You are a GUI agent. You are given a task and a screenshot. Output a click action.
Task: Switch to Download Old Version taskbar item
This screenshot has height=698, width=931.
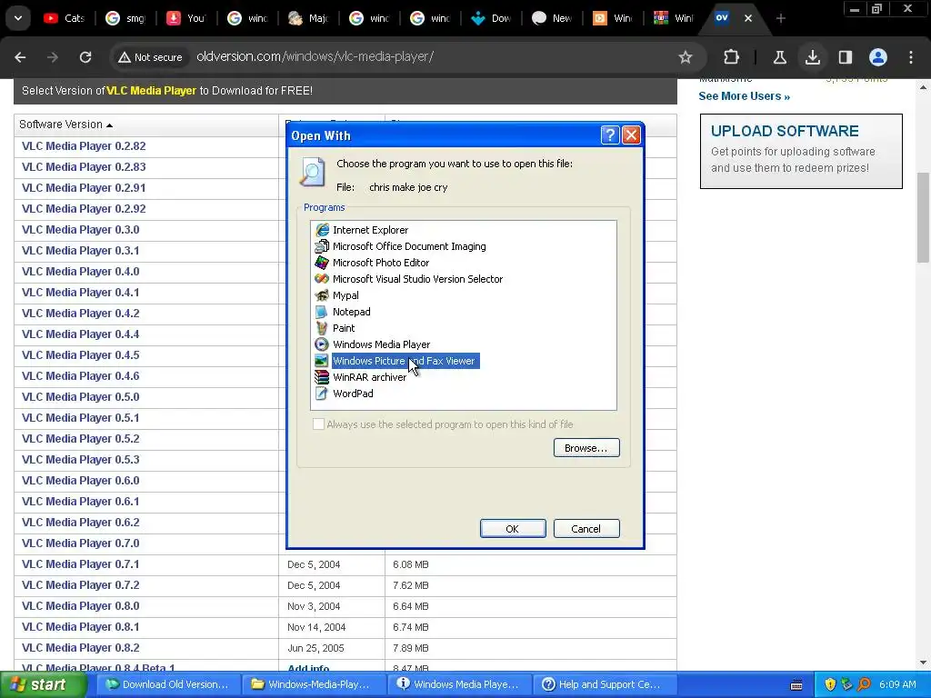point(167,685)
